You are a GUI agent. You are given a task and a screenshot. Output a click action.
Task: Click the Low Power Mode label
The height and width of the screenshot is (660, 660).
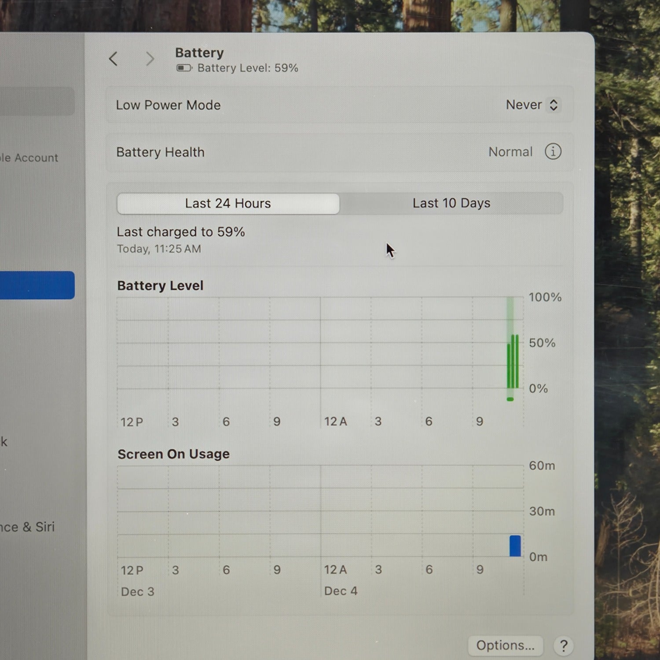[x=168, y=105]
